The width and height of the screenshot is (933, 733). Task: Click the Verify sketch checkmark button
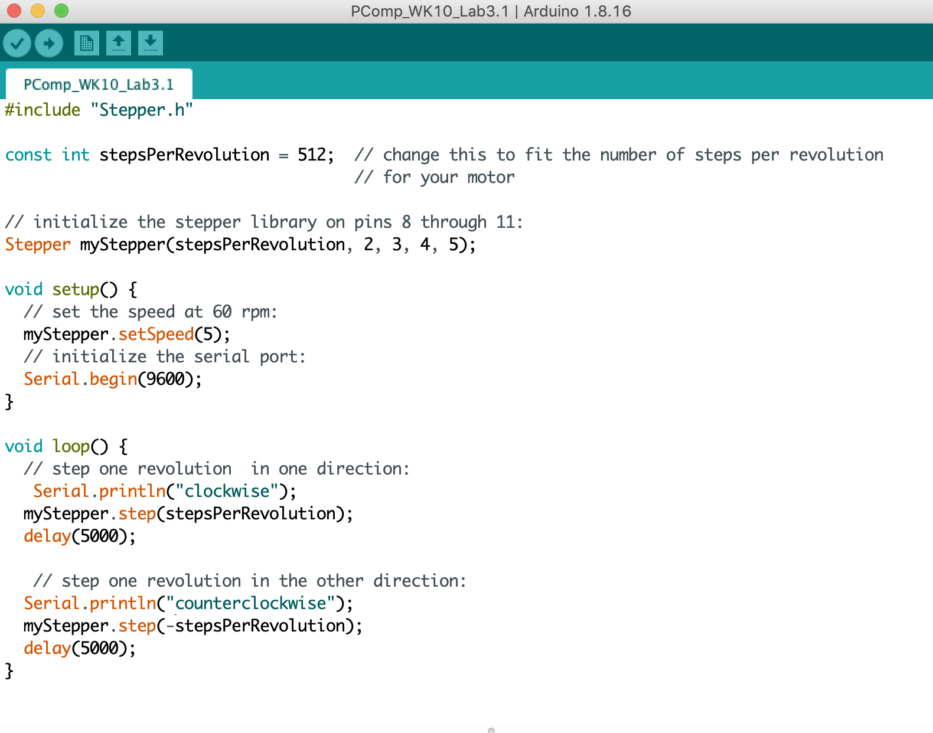pyautogui.click(x=17, y=43)
